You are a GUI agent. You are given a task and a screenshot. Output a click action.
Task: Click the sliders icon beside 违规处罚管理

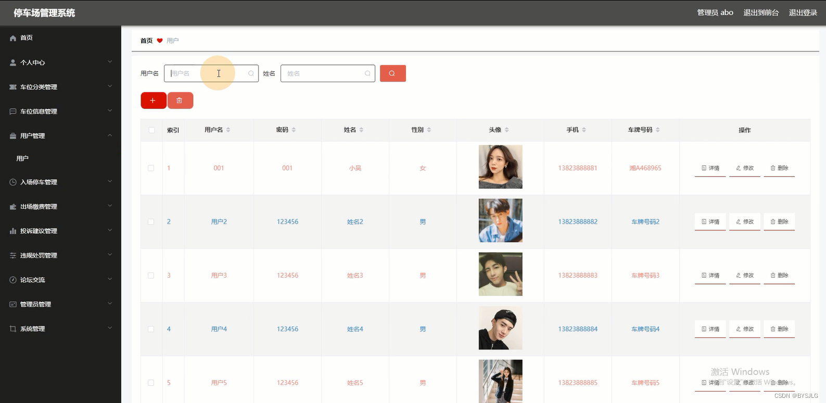(x=13, y=255)
